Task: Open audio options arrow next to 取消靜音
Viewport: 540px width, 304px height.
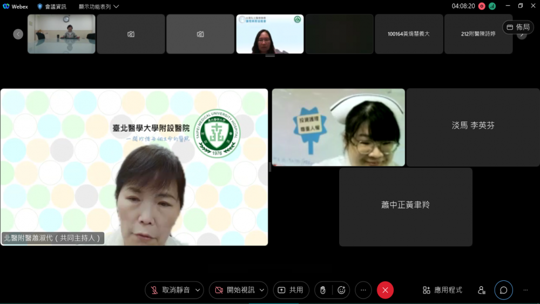Action: [x=198, y=290]
